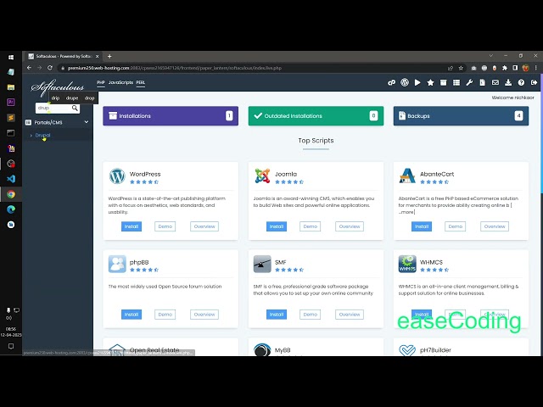Open the Chrome extensions puzzle icon

point(505,68)
